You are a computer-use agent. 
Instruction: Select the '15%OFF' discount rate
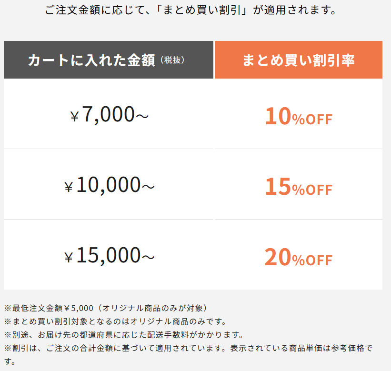pos(298,187)
